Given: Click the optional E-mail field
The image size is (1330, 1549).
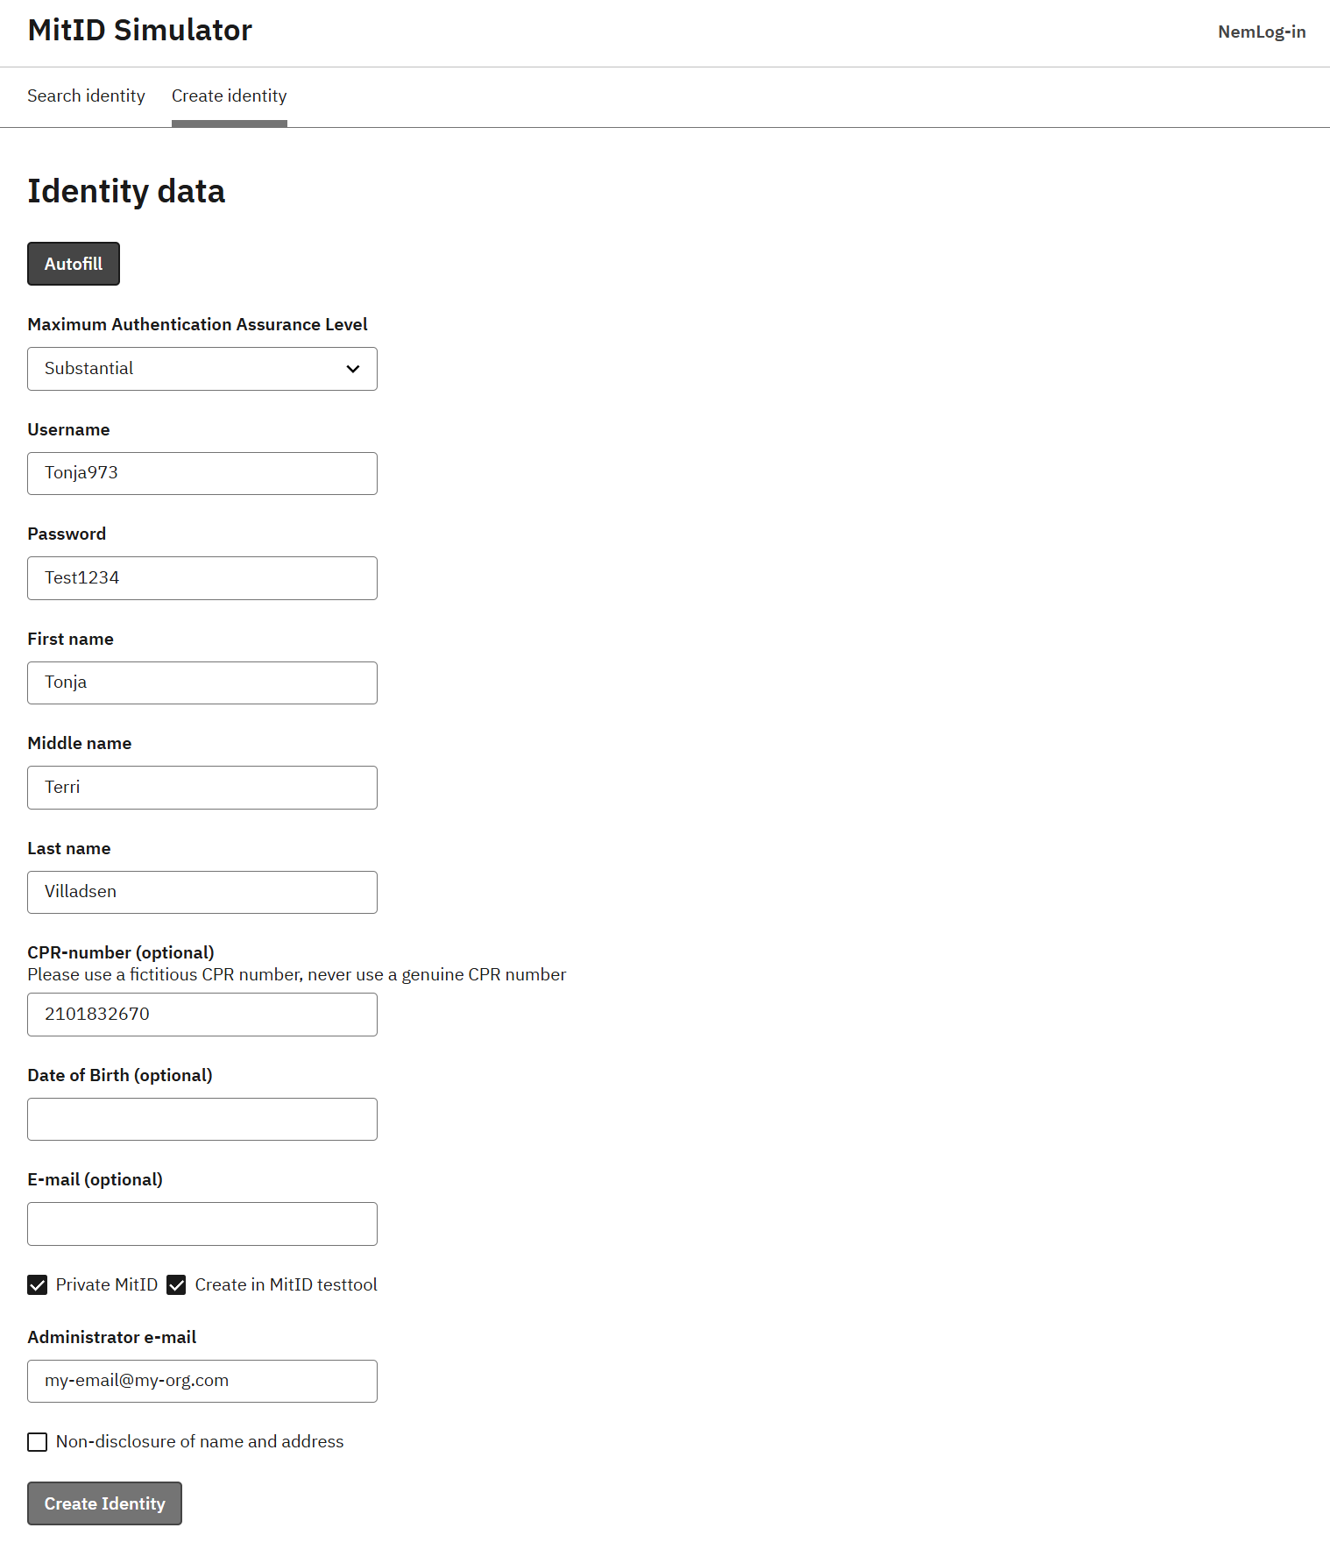Looking at the screenshot, I should pyautogui.click(x=202, y=1223).
